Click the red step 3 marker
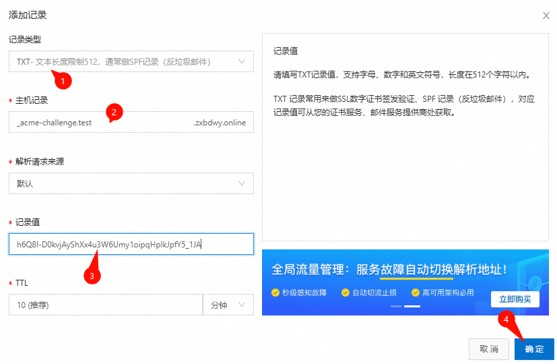Screen dimensions: 557x364 pyautogui.click(x=91, y=275)
